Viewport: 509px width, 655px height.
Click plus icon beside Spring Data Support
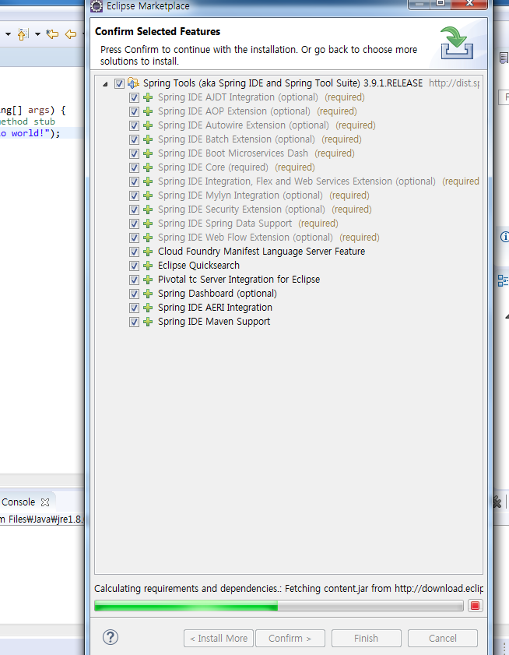click(148, 224)
